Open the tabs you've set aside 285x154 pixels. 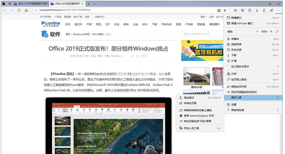[4, 4]
